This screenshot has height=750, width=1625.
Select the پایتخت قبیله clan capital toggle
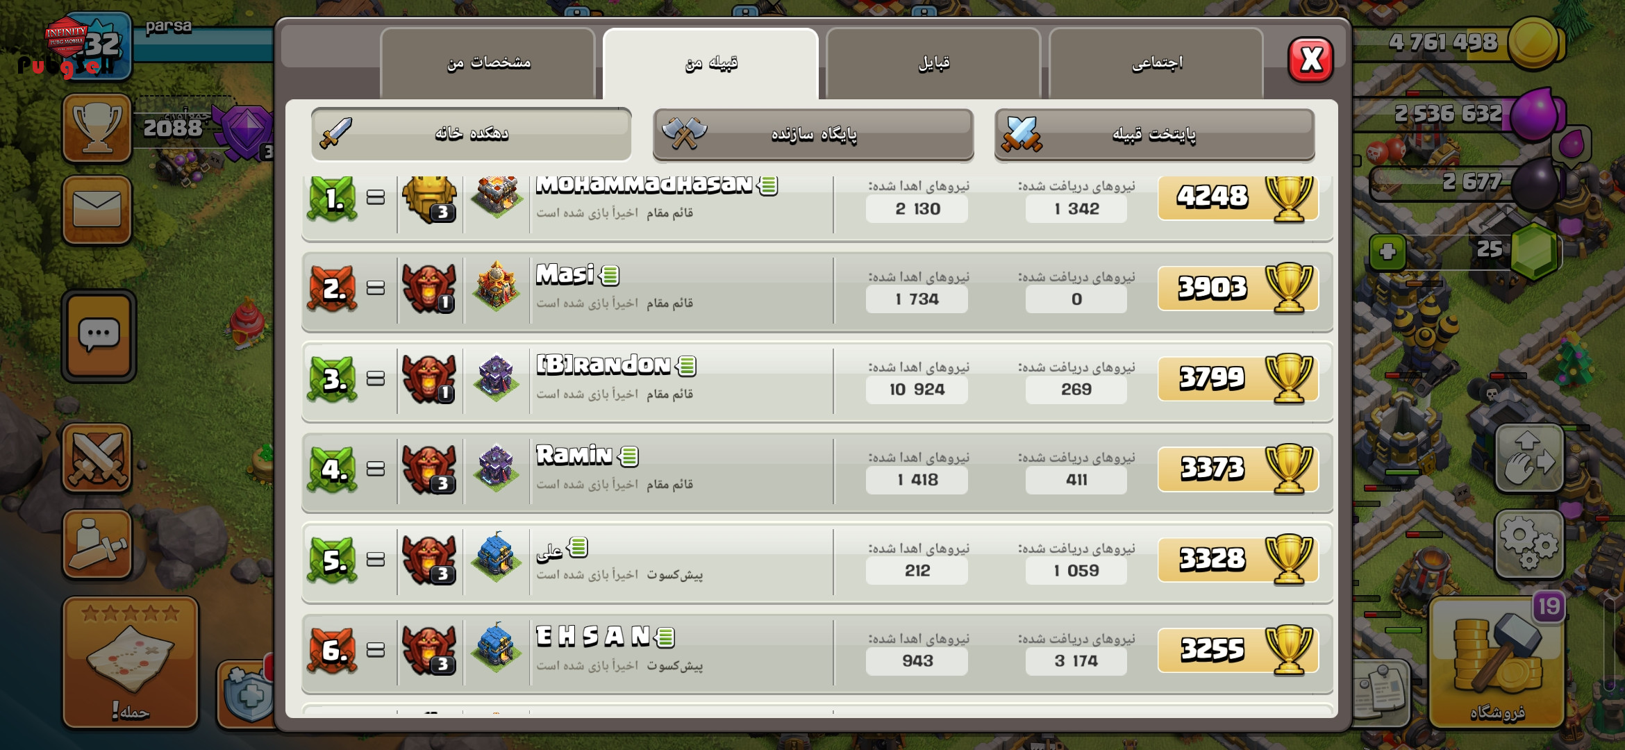[1155, 134]
